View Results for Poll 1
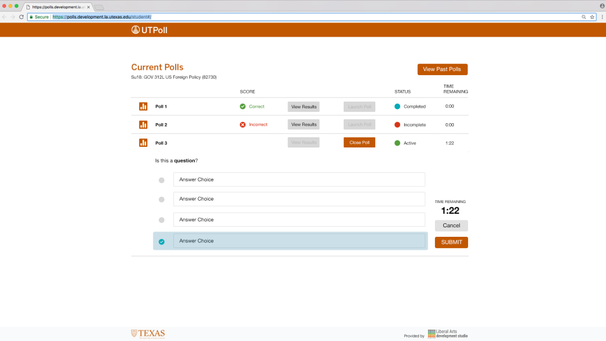 click(x=303, y=107)
